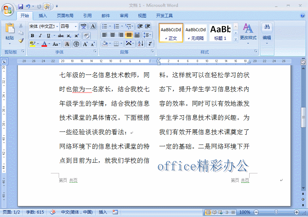Screen dimensions: 308x217
Task: Center align the paragraph
Action: click(x=113, y=35)
